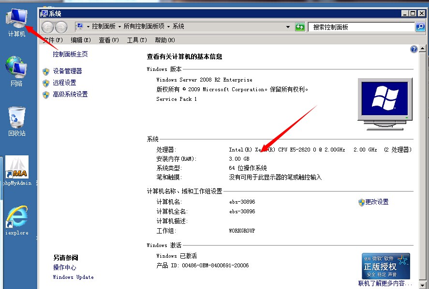The image size is (429, 289).
Task: Launch the iexplore desktop shortcut
Action: click(x=17, y=220)
